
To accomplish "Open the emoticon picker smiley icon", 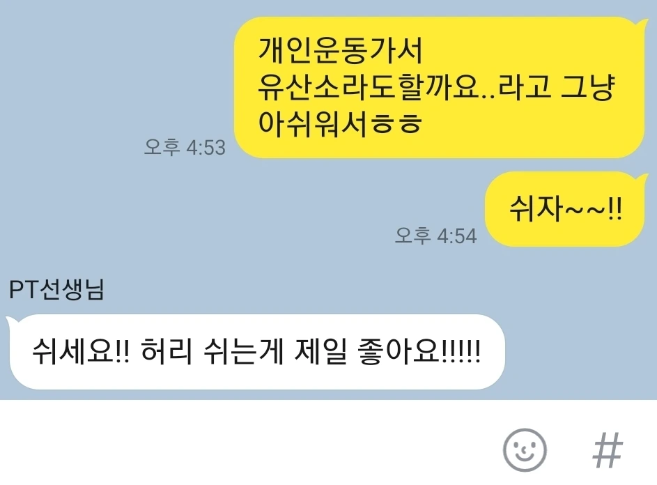I will 525,450.
